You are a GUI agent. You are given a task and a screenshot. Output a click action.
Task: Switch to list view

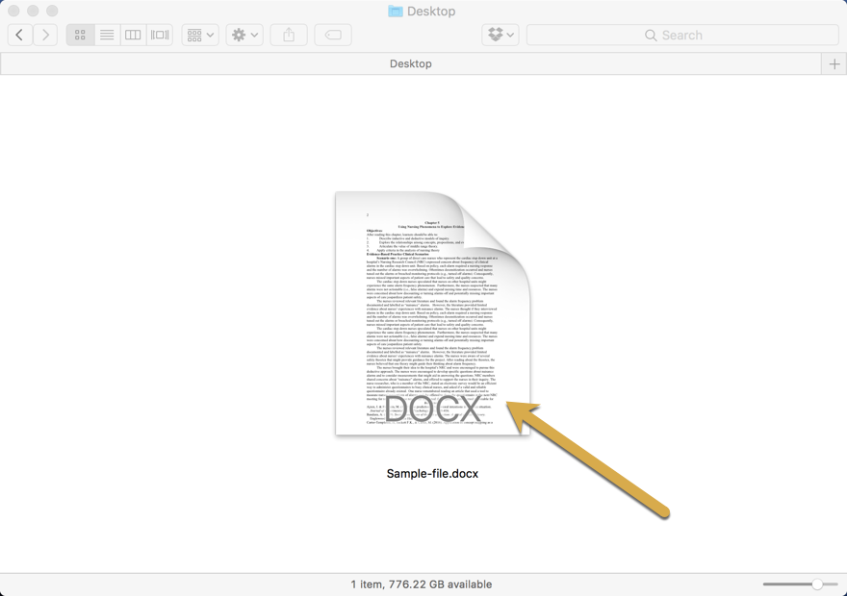point(107,35)
